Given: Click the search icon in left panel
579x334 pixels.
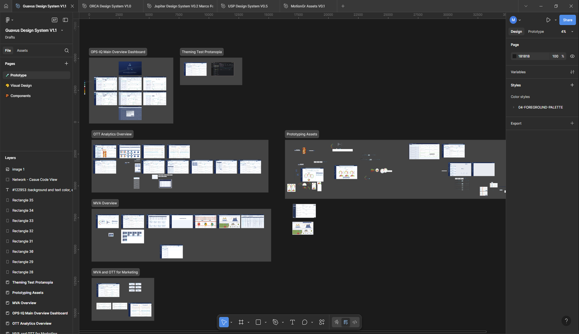Looking at the screenshot, I should pos(67,50).
